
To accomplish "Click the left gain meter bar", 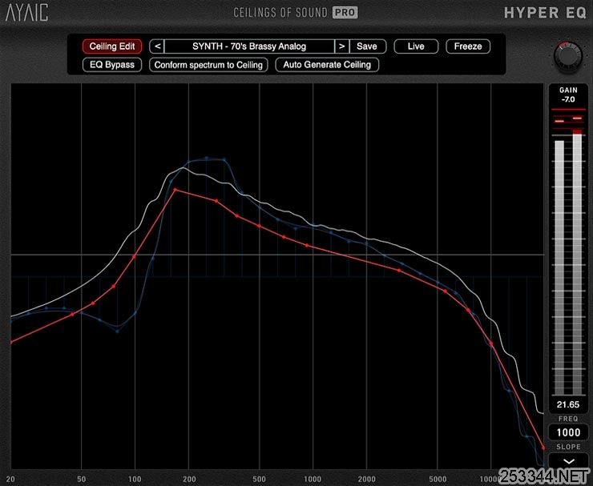I will coord(559,268).
